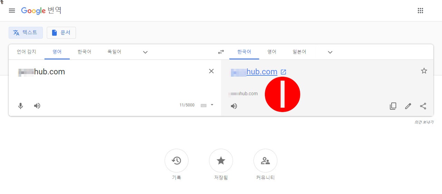The height and width of the screenshot is (194, 442).
Task: Expand input tools dropdown arrow
Action: pos(212,105)
